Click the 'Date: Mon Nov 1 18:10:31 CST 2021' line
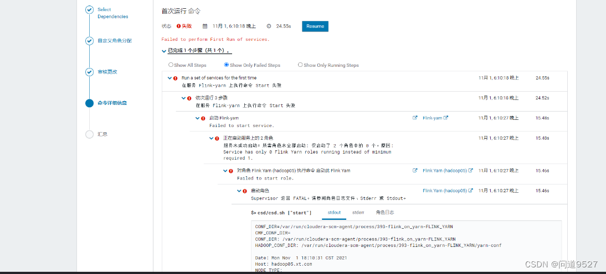The height and width of the screenshot is (274, 606). (301, 258)
